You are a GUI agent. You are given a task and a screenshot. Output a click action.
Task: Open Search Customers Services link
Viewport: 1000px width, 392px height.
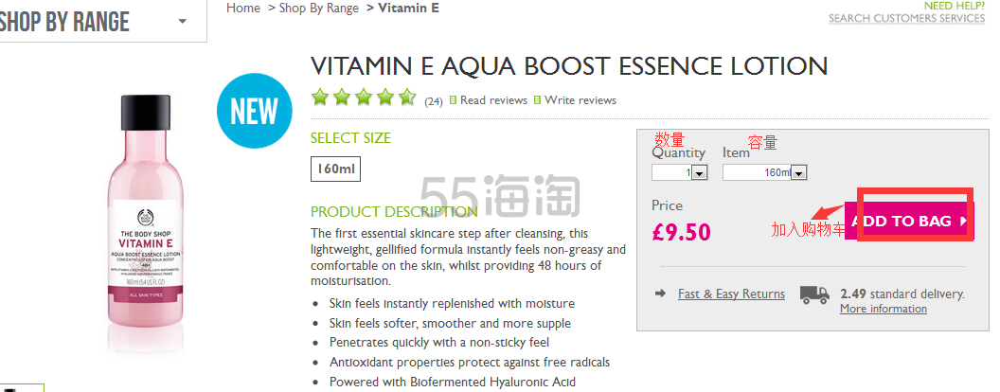[x=906, y=19]
